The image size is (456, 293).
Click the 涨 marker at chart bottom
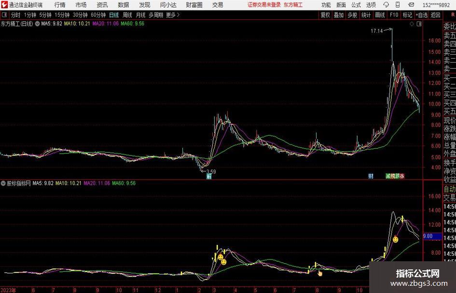(x=402, y=176)
